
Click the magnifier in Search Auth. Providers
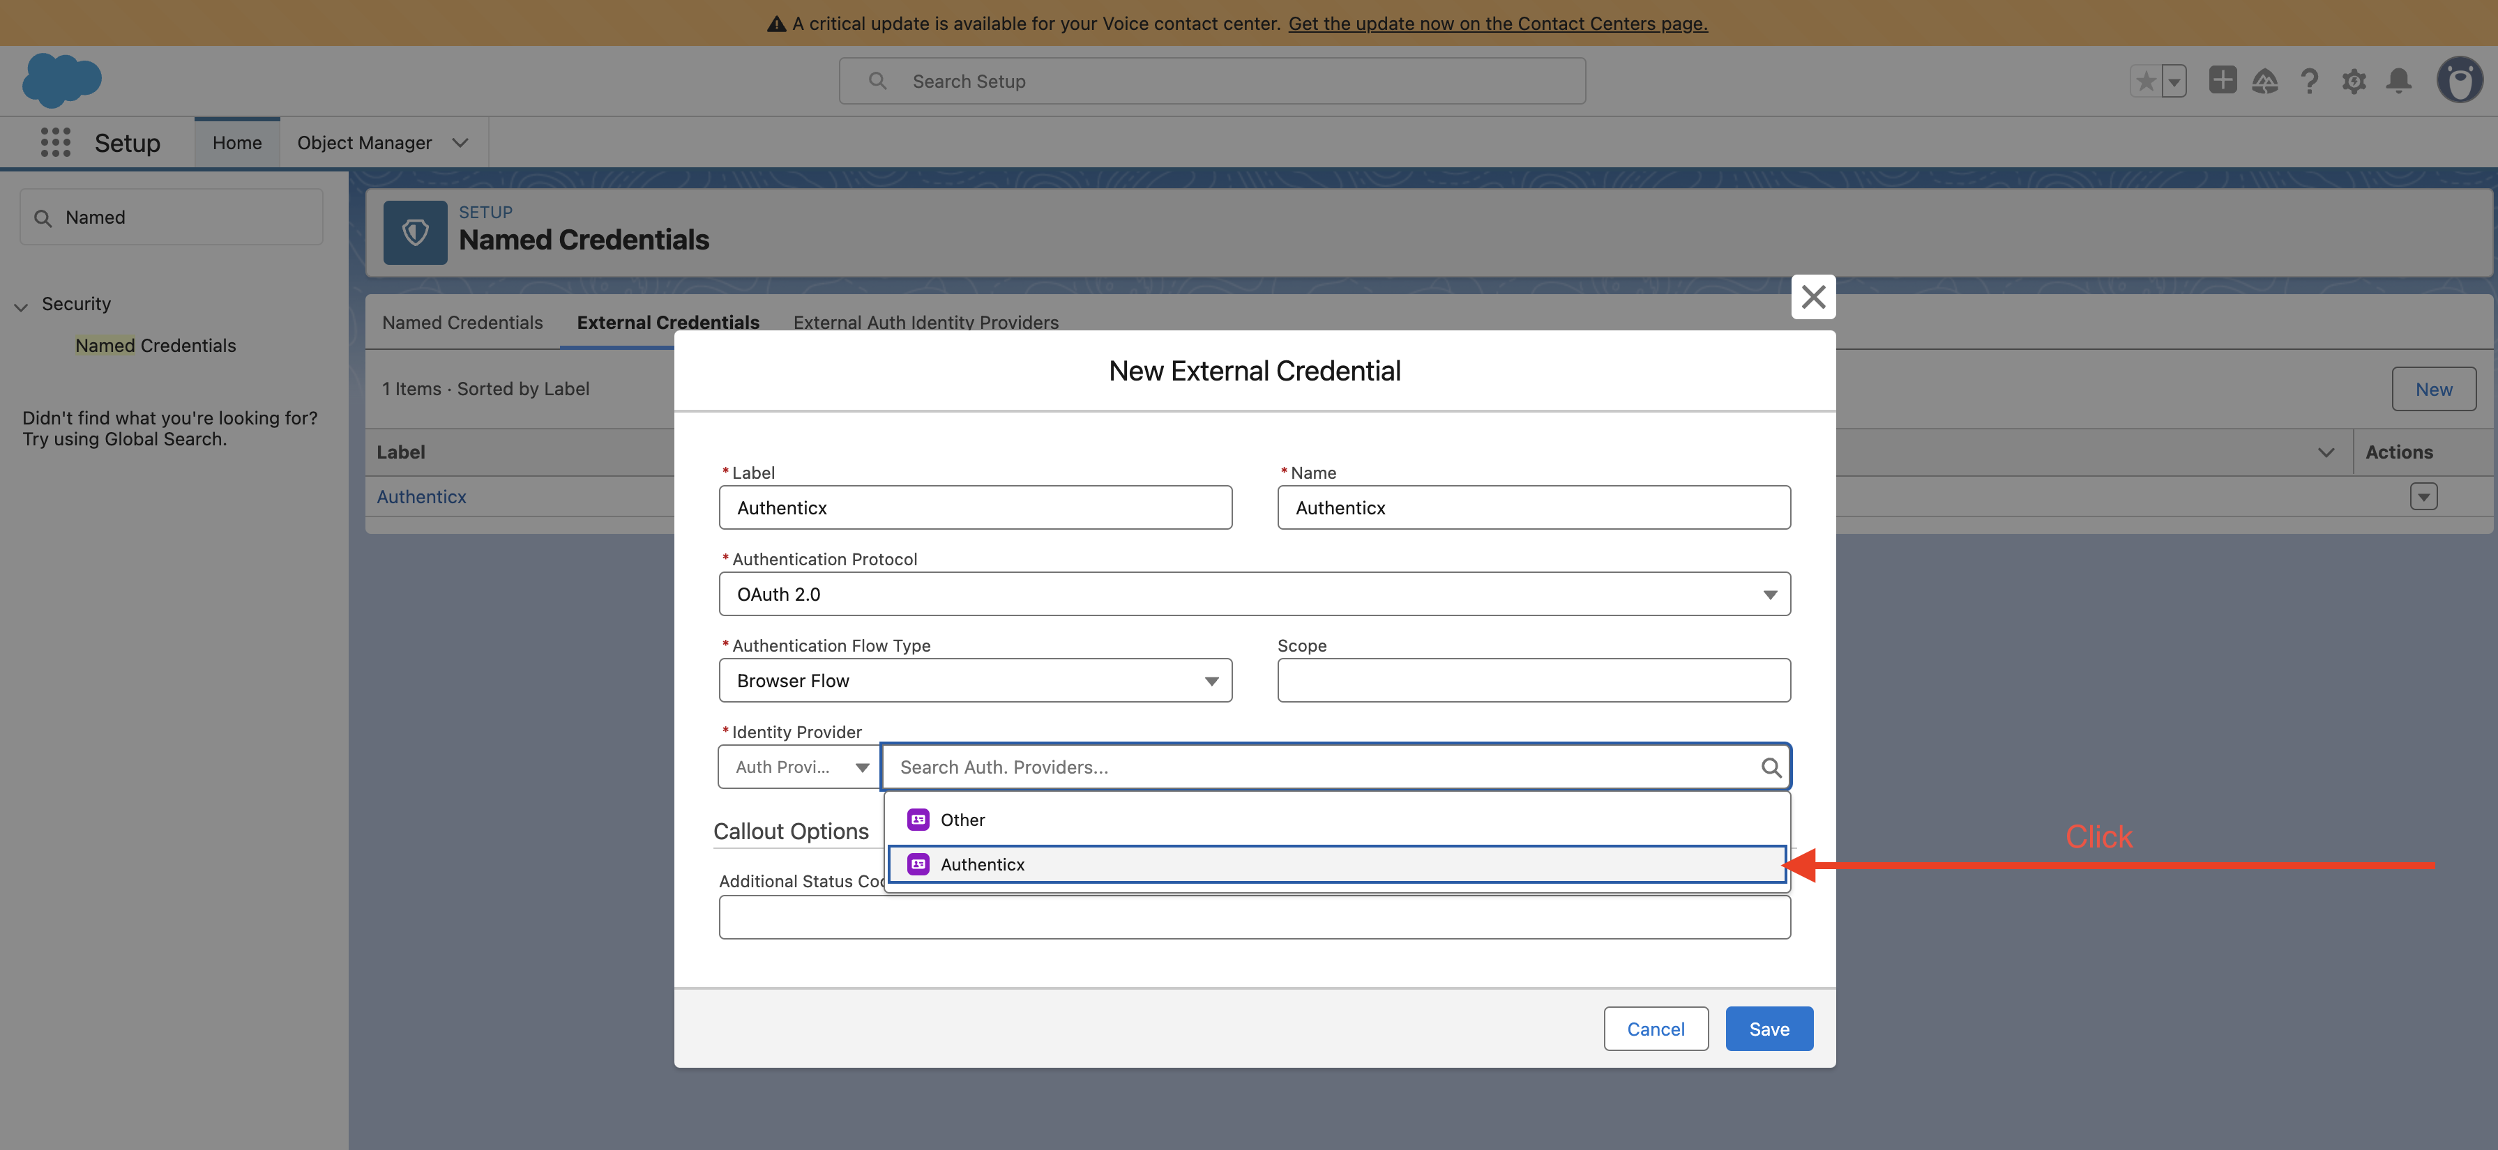(x=1771, y=767)
